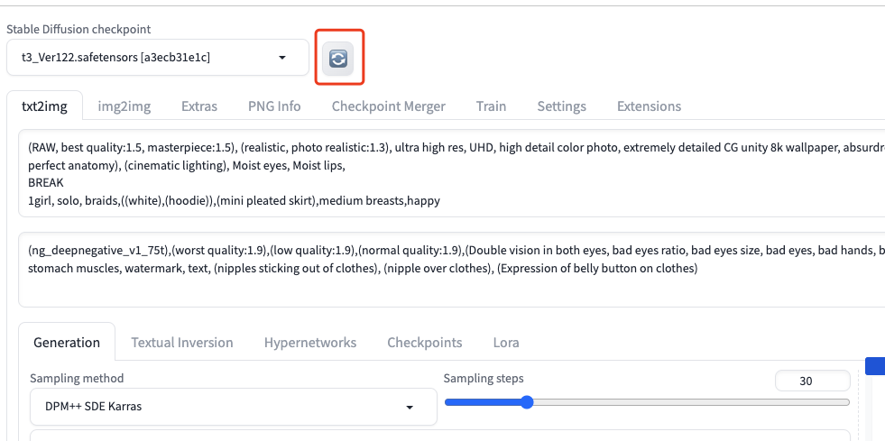Open the Settings tab
This screenshot has height=441, width=885.
click(561, 106)
